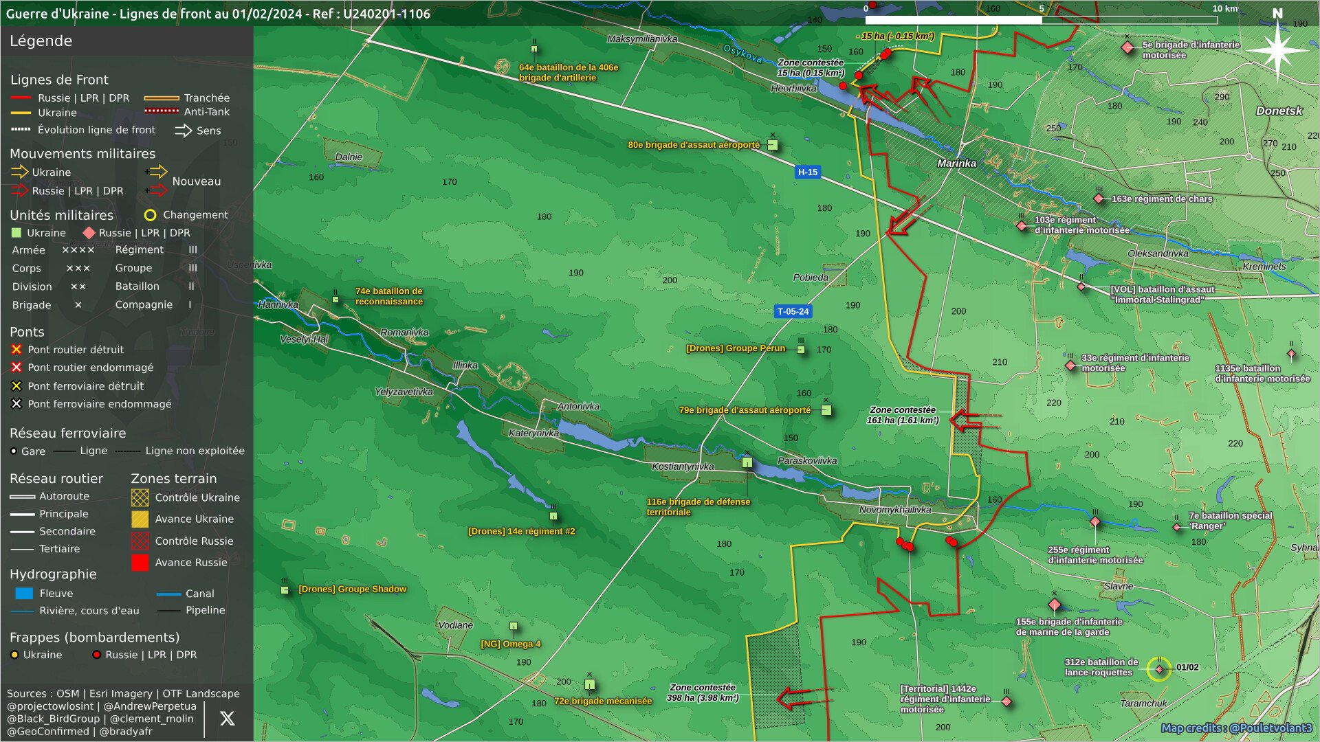Click the map title with reference U240201-1106
This screenshot has width=1320, height=742.
(218, 14)
